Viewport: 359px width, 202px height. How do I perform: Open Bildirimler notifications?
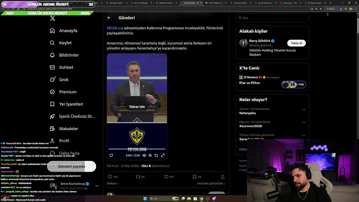tap(64, 55)
